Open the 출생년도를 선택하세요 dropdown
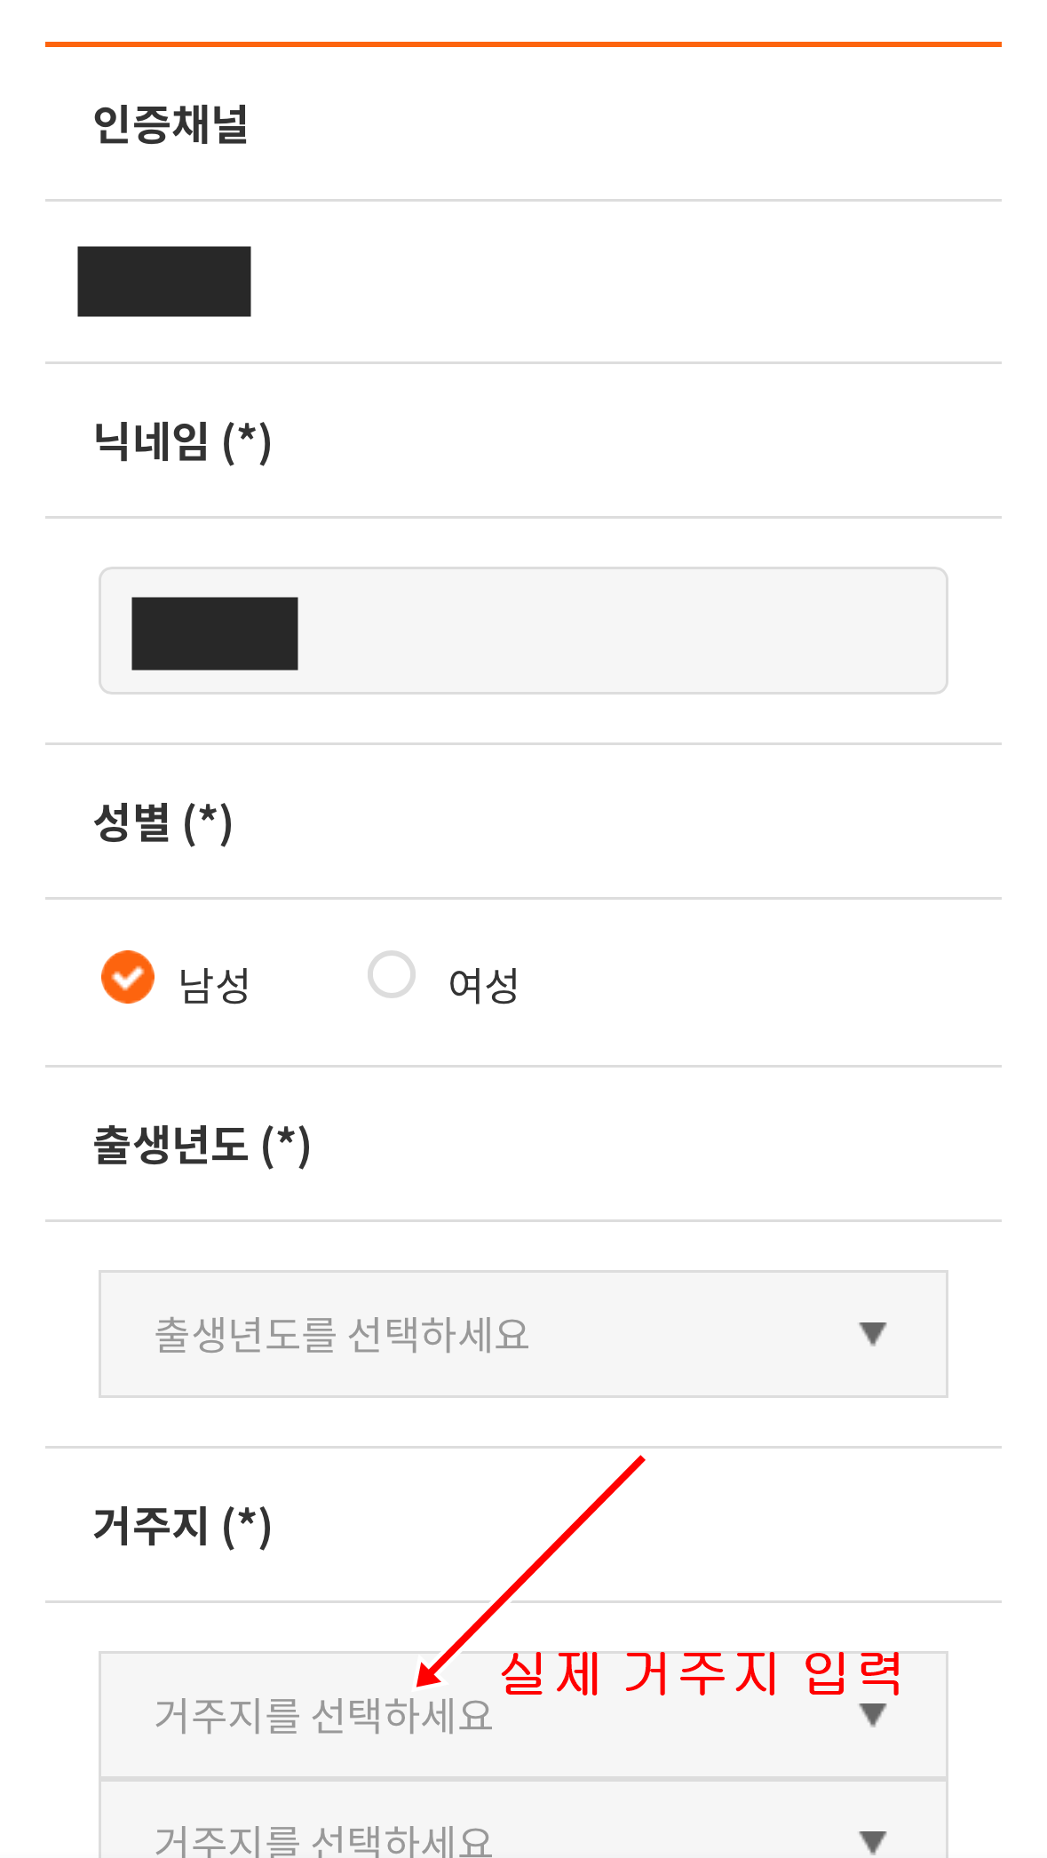 tap(524, 1333)
